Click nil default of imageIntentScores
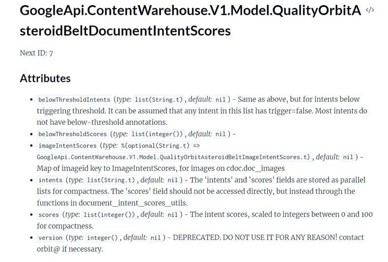This screenshot has width=388, height=262. click(348, 157)
